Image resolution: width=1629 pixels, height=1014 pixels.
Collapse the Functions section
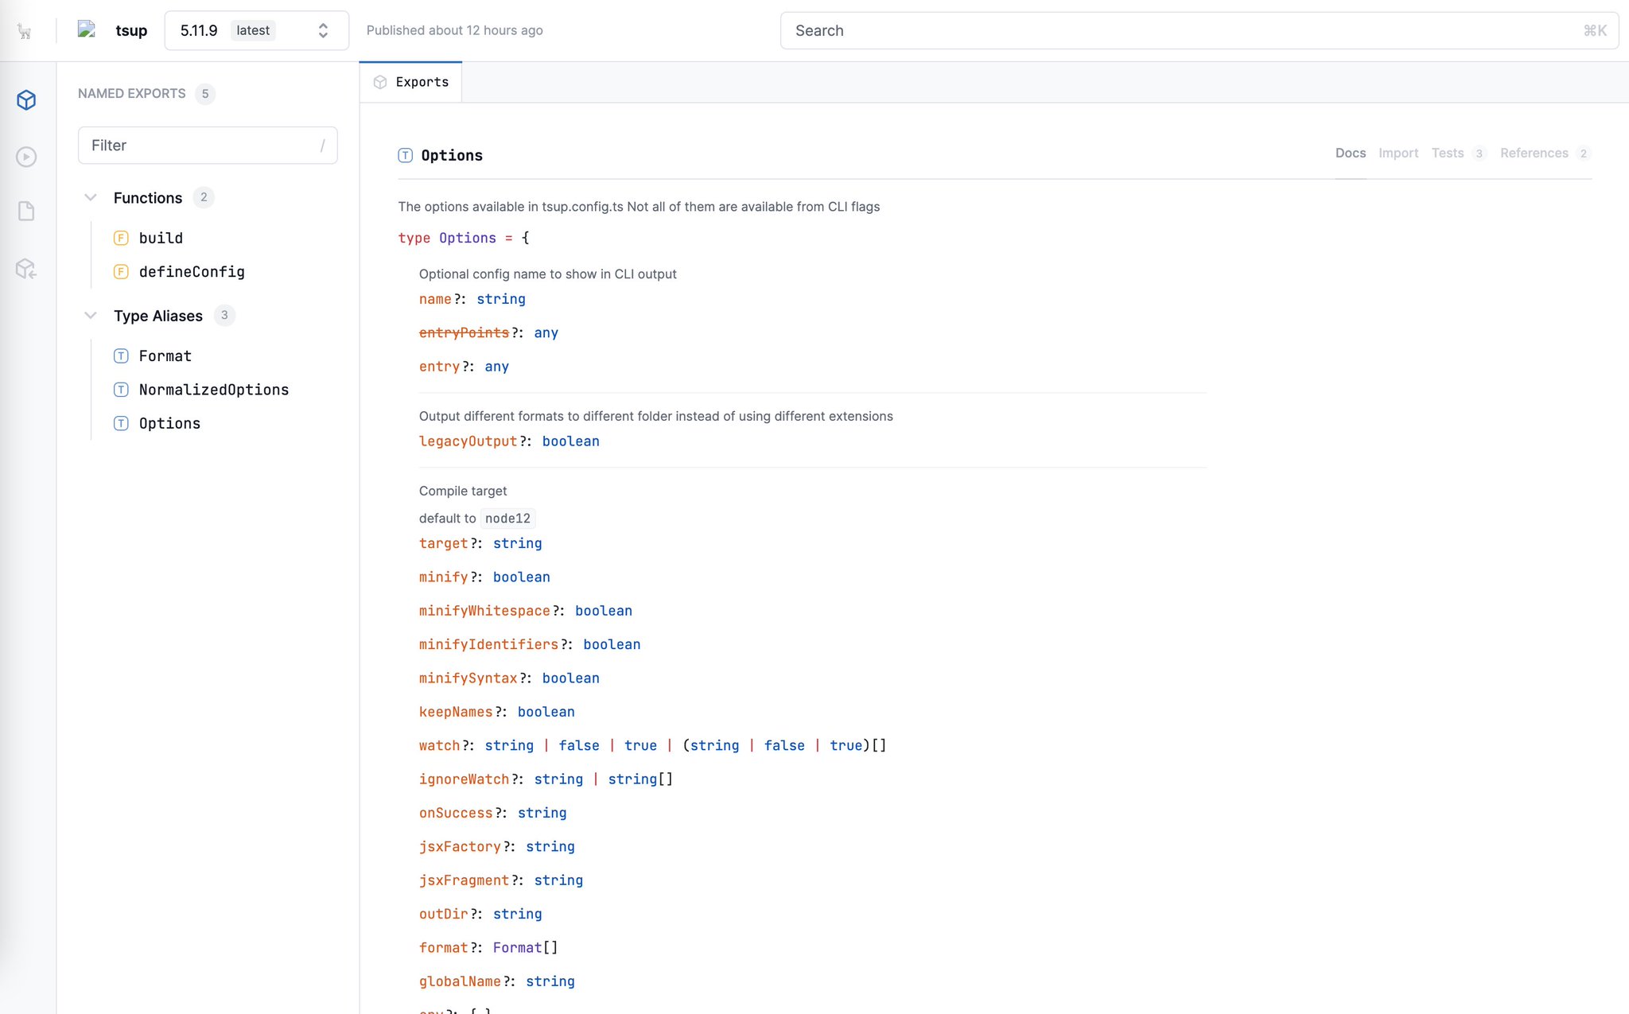[x=90, y=197]
